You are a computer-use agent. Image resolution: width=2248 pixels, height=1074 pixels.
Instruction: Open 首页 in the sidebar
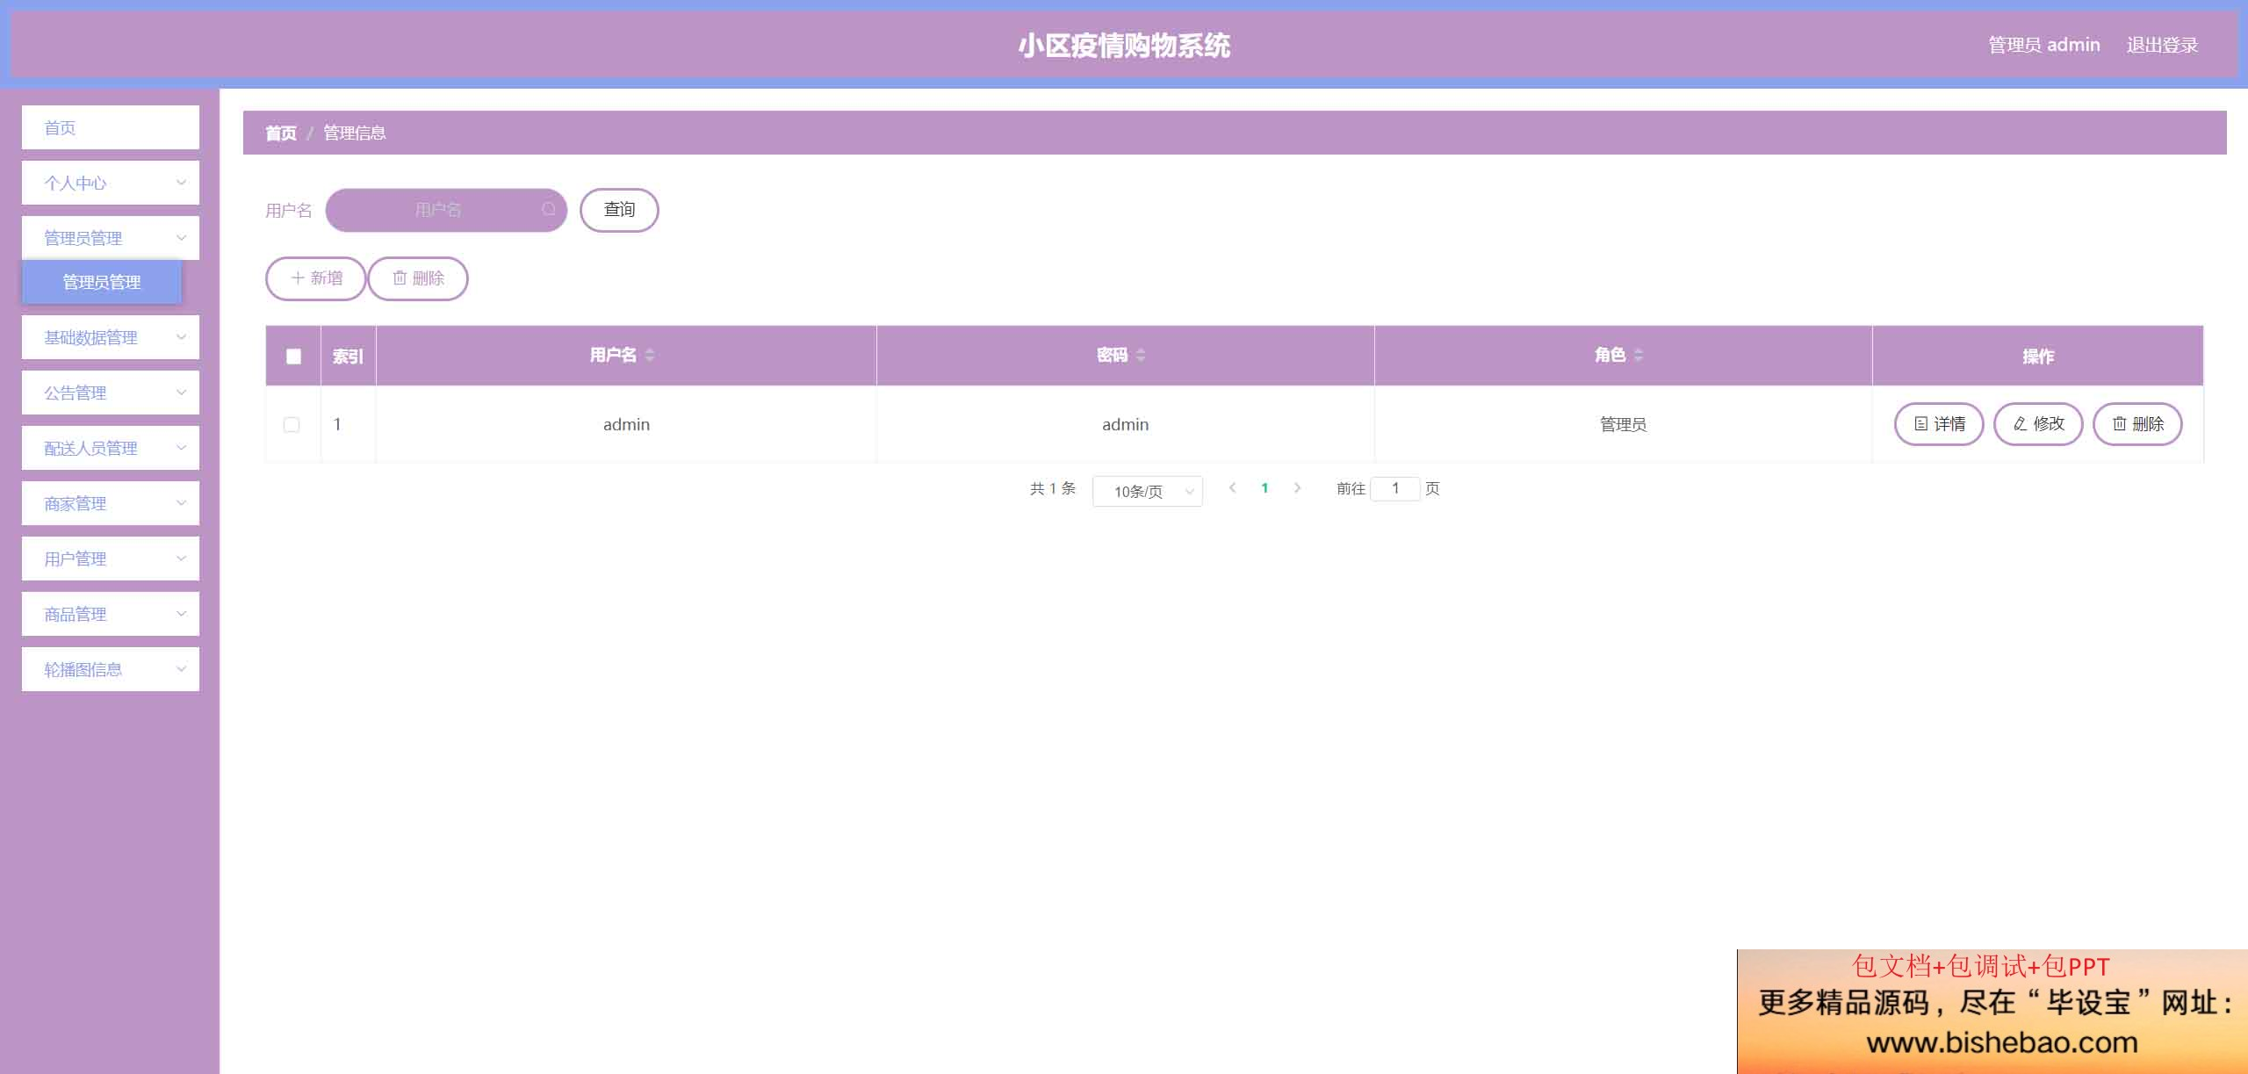point(111,127)
